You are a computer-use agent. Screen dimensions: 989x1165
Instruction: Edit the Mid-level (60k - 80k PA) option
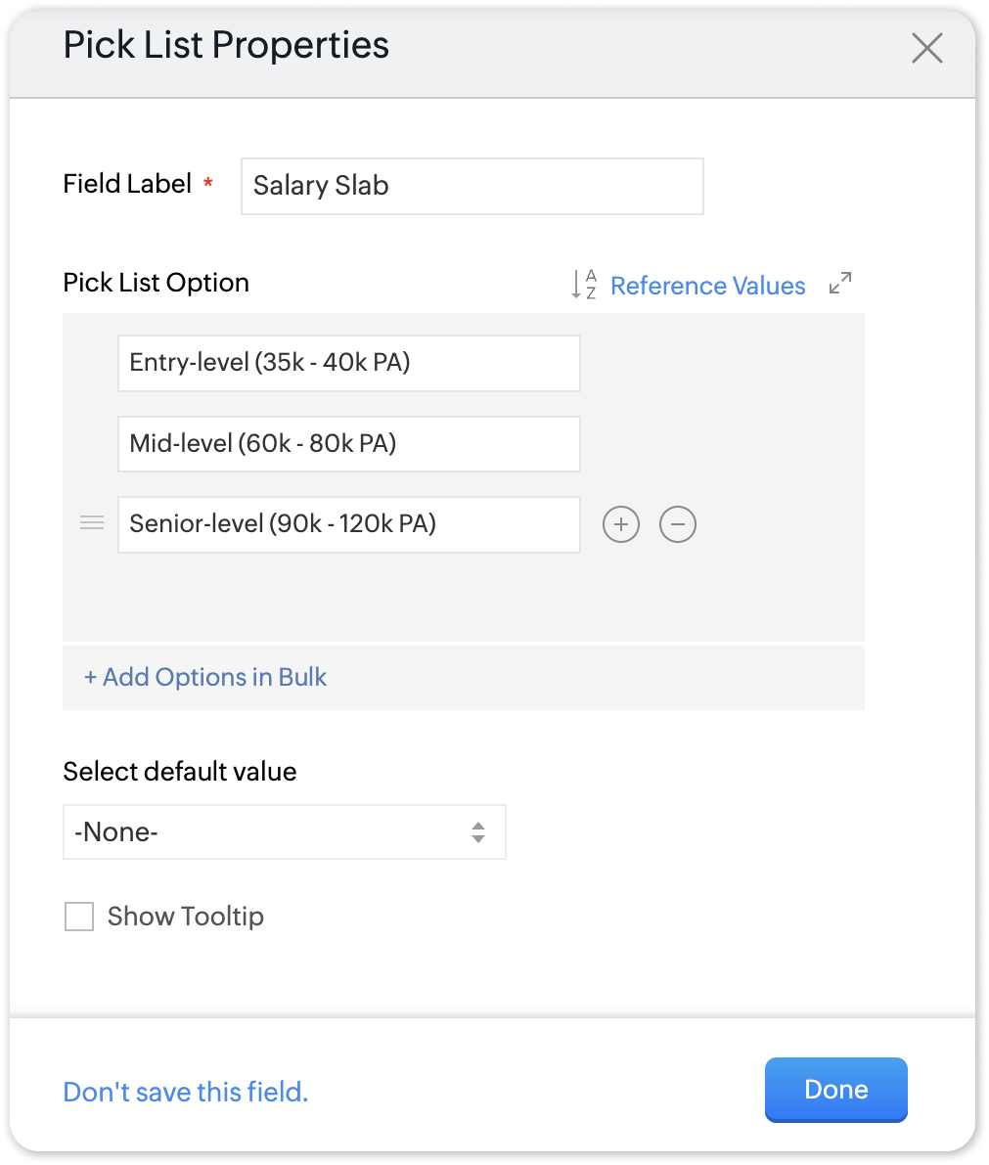[348, 444]
